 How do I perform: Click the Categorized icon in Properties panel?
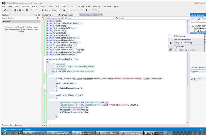(192, 78)
